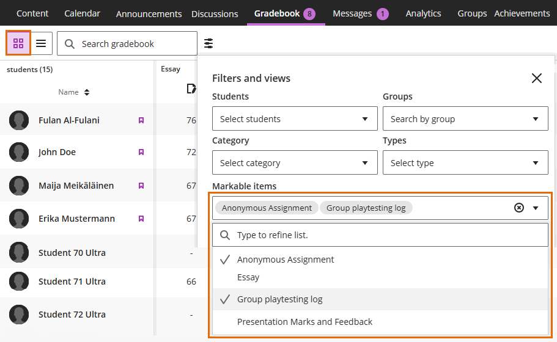Image resolution: width=557 pixels, height=342 pixels.
Task: Click the Anonymous Assignment selected chip
Action: point(267,208)
